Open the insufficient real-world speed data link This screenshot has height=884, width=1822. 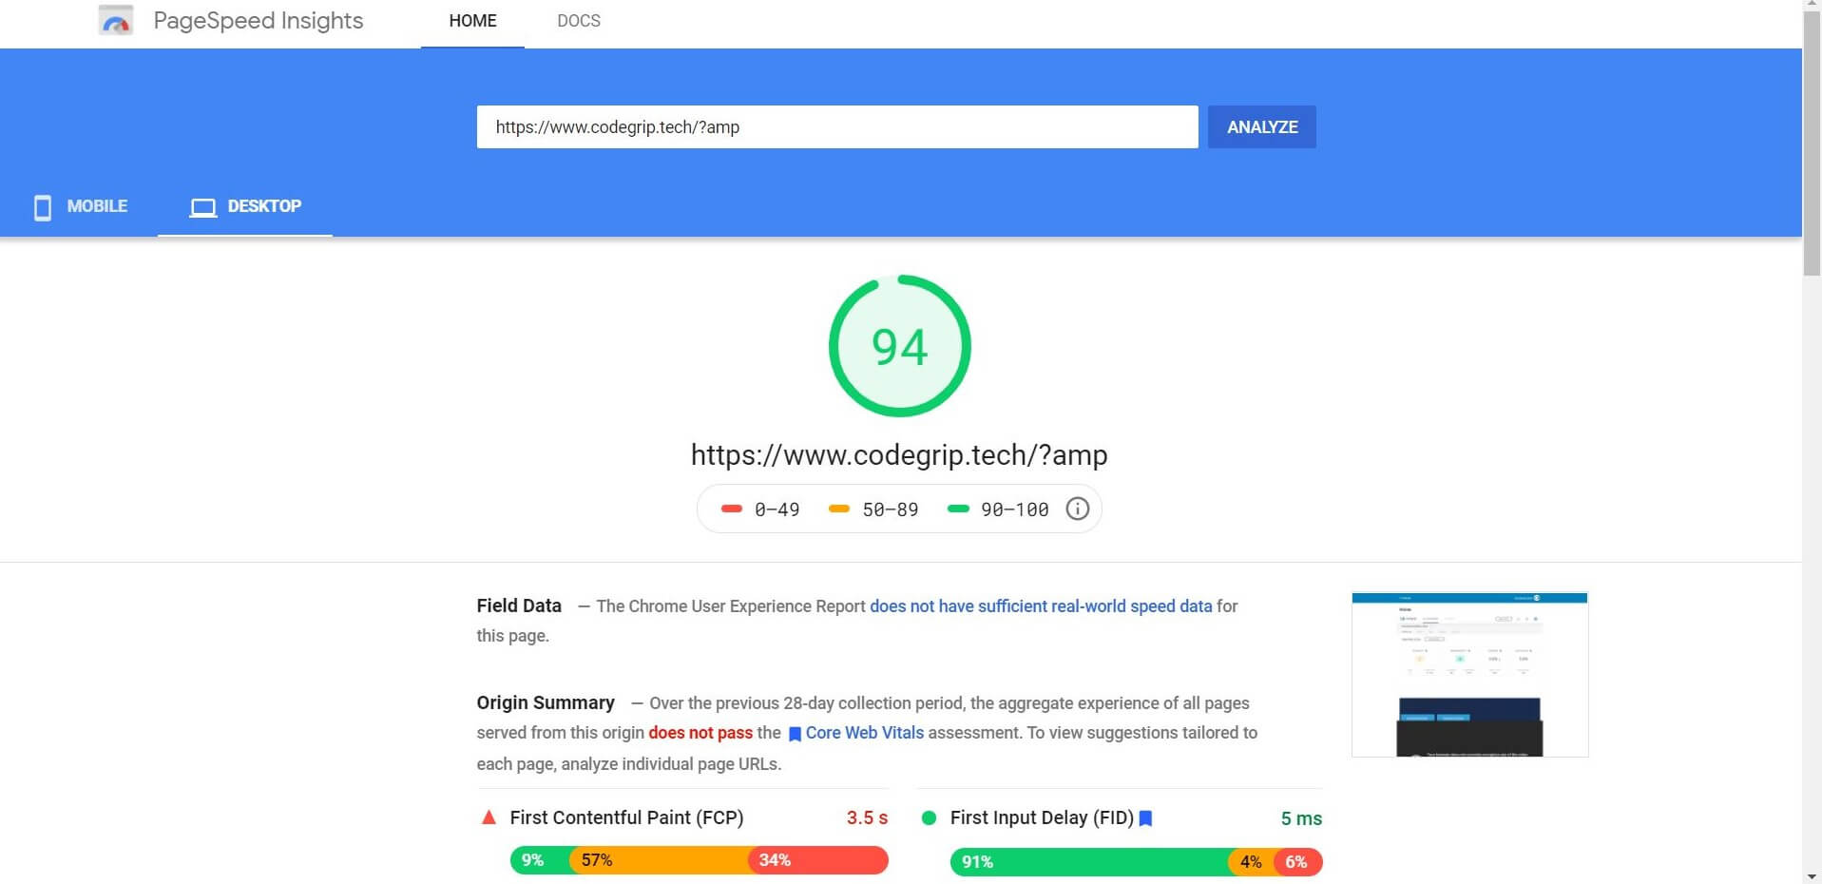tap(1040, 606)
